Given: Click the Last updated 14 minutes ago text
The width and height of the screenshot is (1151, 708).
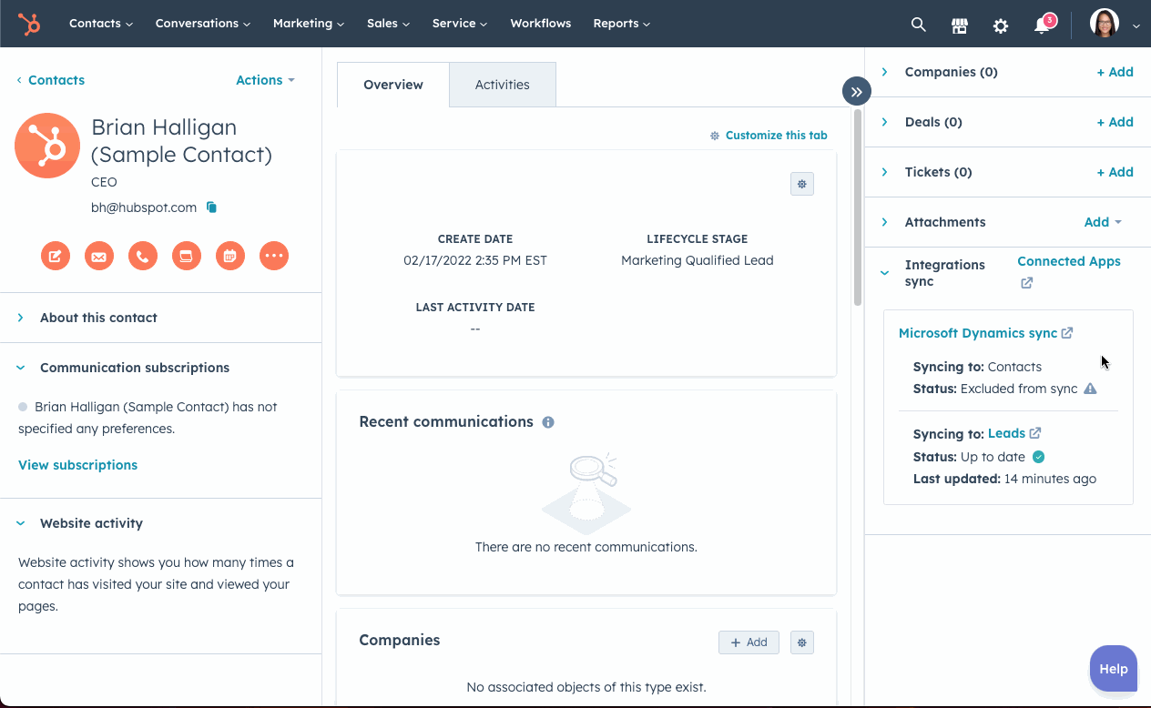Looking at the screenshot, I should [1005, 479].
